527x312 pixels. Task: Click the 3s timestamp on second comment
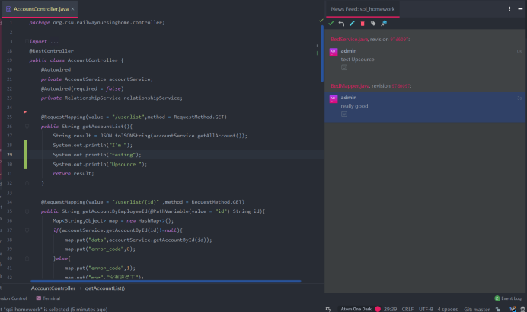click(519, 98)
